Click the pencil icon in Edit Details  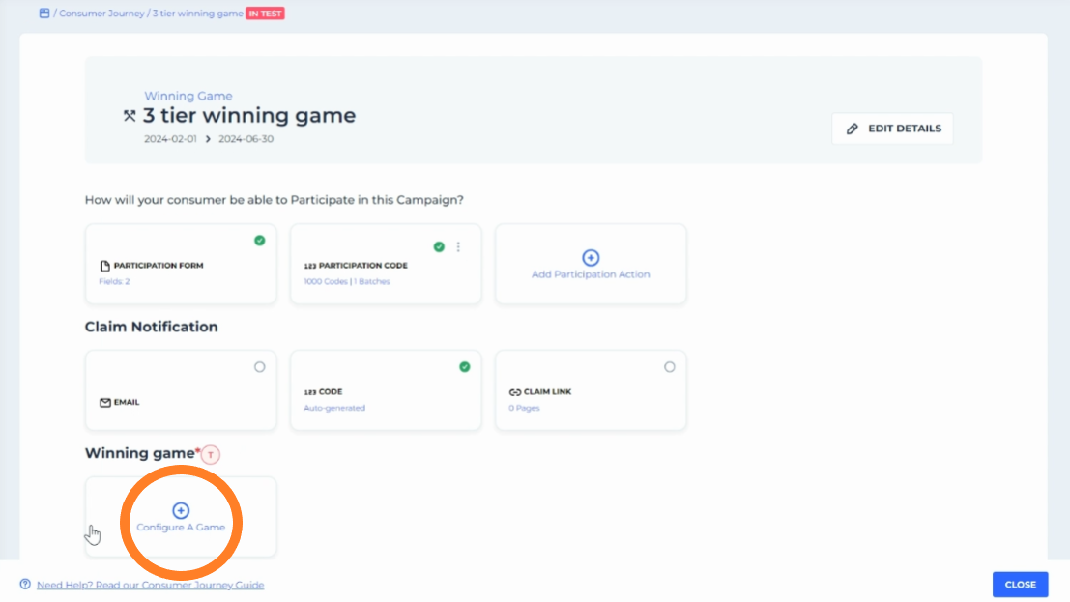[x=852, y=129]
